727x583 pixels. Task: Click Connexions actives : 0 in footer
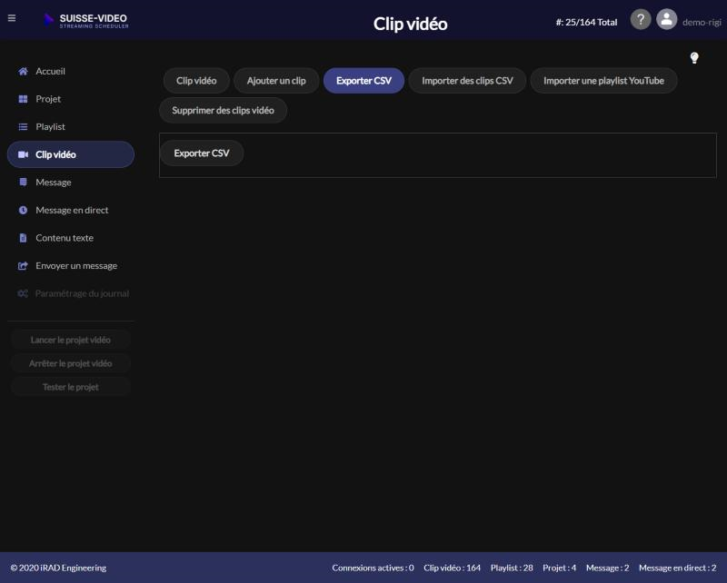(x=373, y=568)
